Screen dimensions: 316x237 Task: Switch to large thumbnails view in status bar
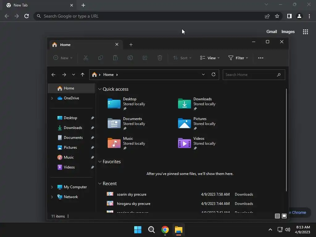click(284, 216)
